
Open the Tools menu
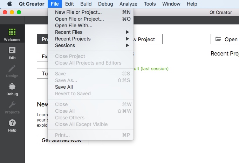coord(150,4)
